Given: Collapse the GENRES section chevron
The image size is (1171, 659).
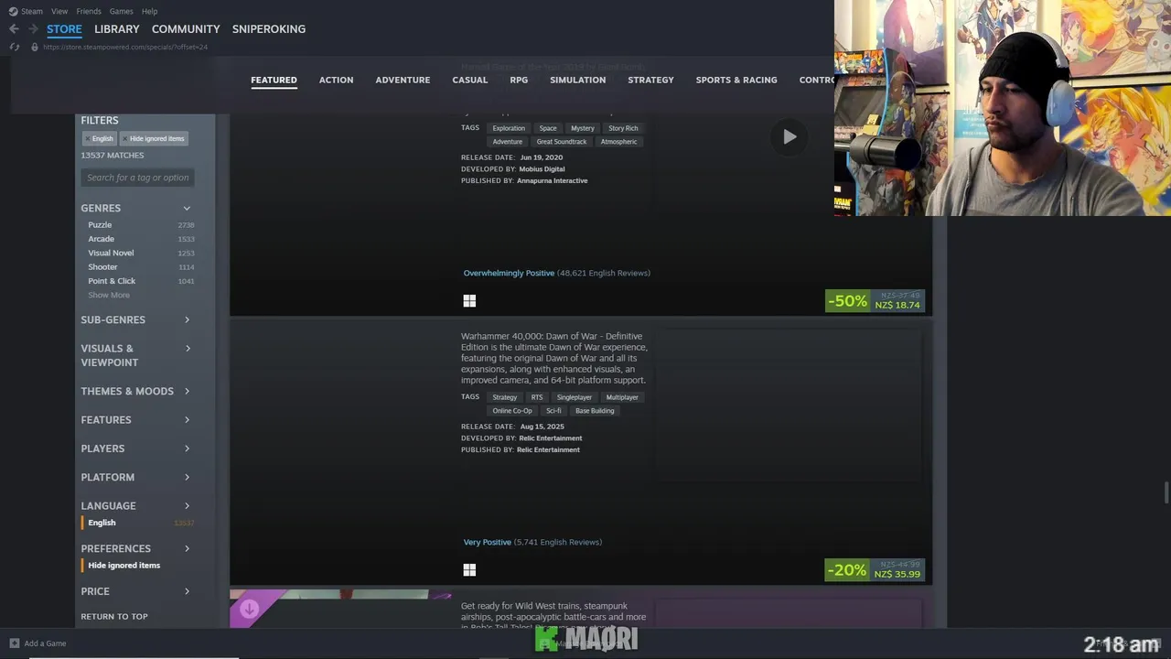Looking at the screenshot, I should (187, 209).
